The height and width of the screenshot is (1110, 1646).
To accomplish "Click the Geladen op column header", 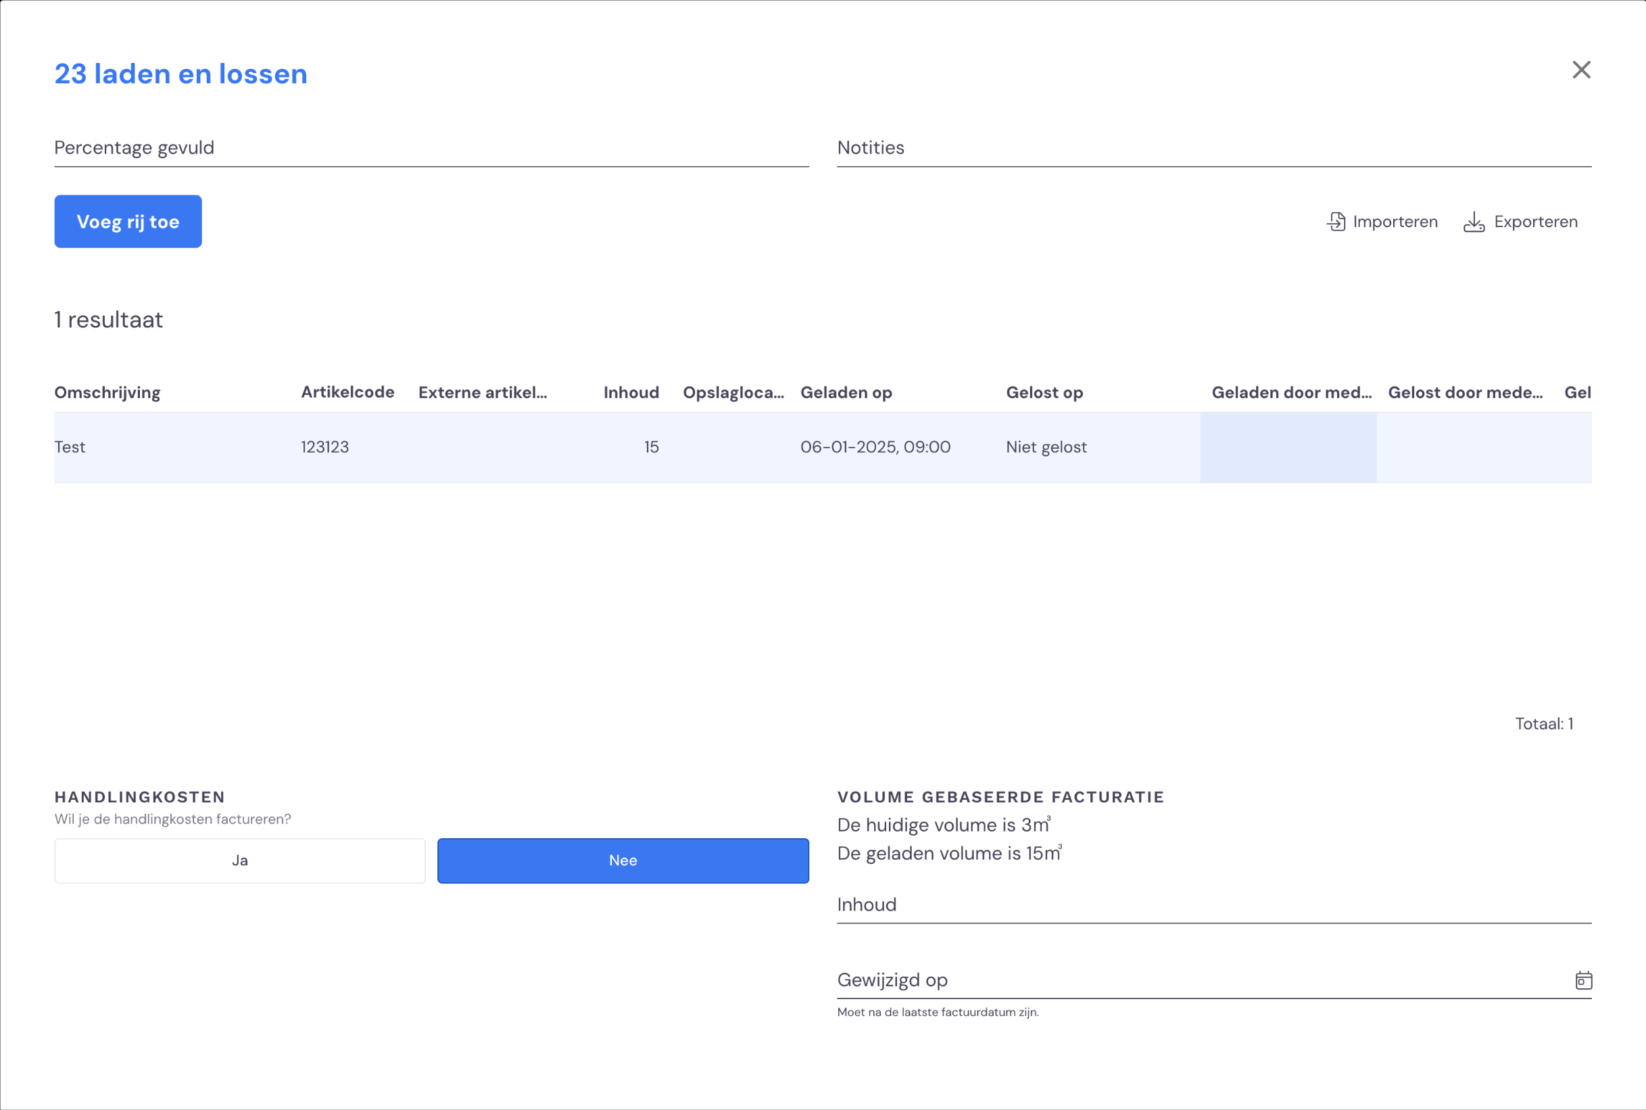I will pyautogui.click(x=846, y=392).
